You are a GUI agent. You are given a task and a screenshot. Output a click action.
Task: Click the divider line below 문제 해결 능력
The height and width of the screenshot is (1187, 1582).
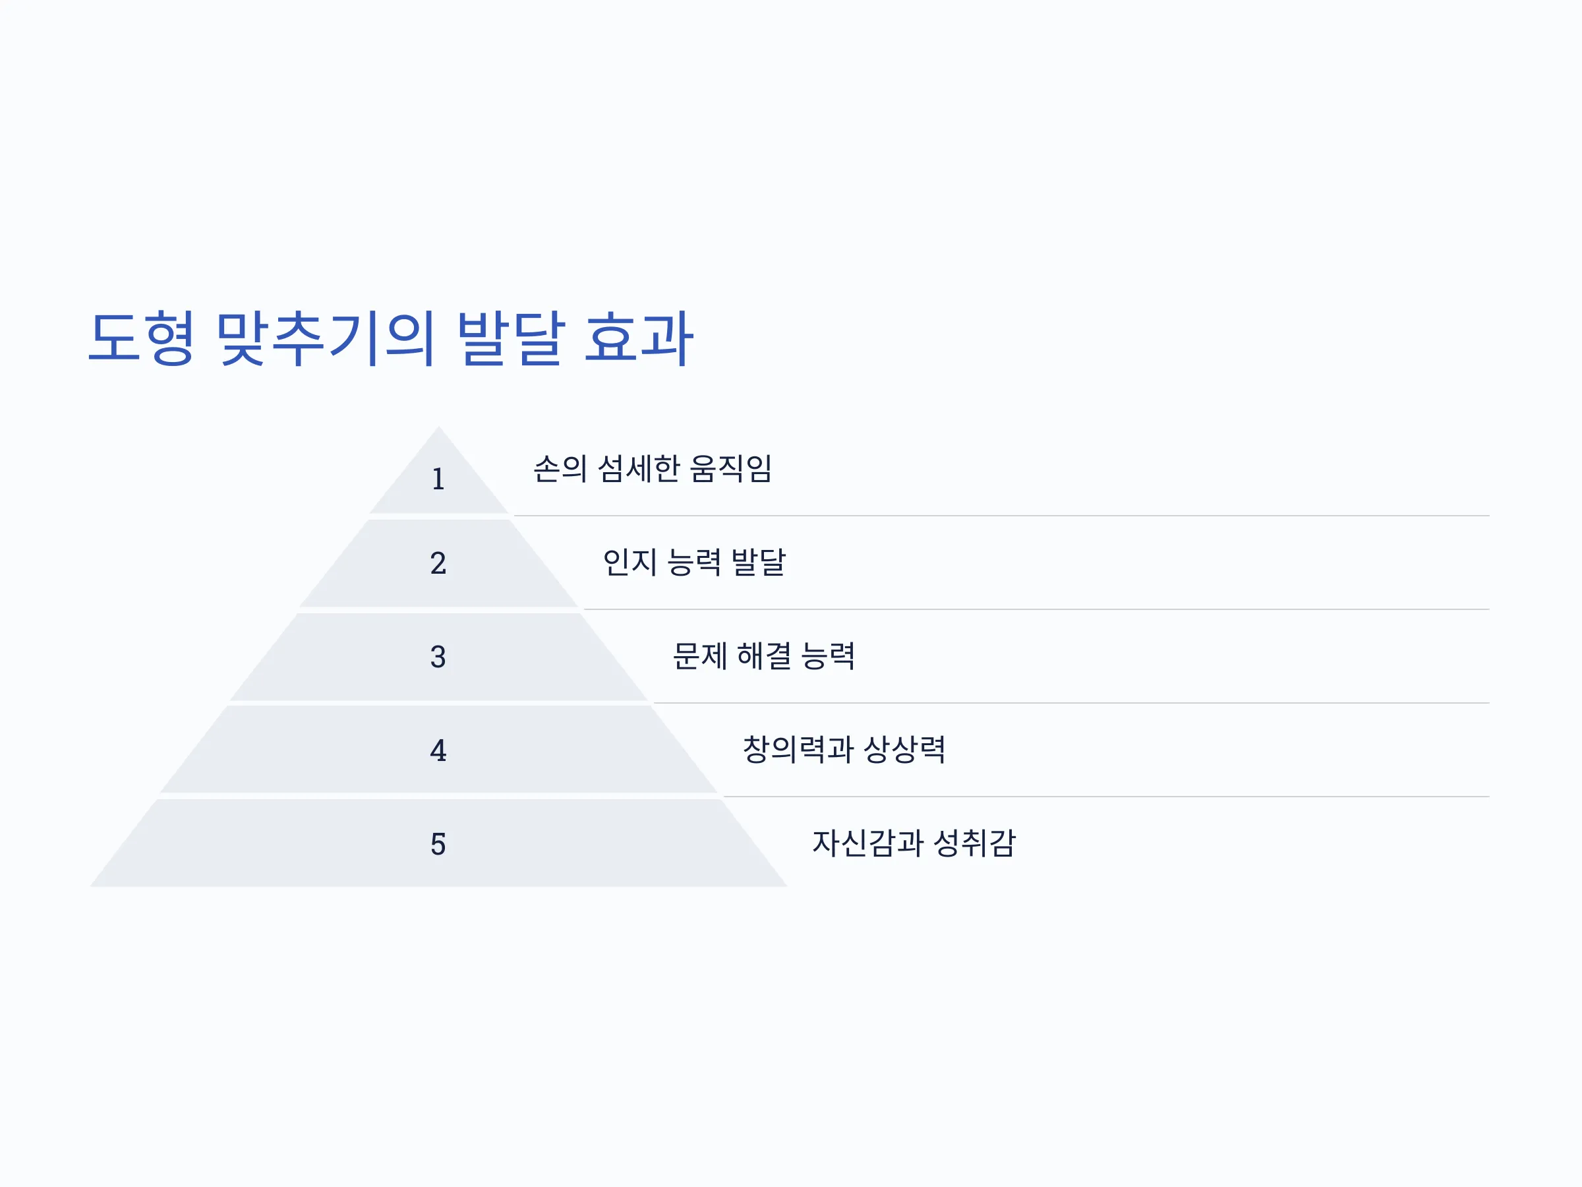pyautogui.click(x=1072, y=704)
